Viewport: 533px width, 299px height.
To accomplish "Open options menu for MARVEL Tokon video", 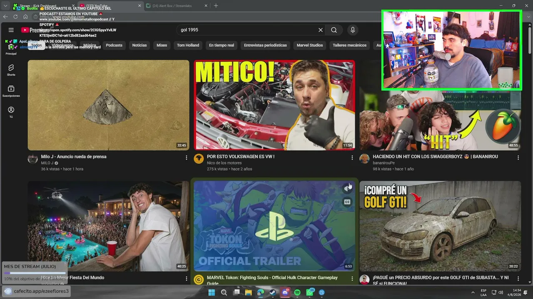I will (352, 279).
